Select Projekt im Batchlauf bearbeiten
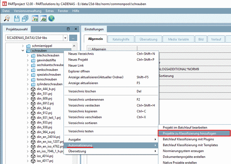Screen dimensions: 231x164 tap(195, 127)
